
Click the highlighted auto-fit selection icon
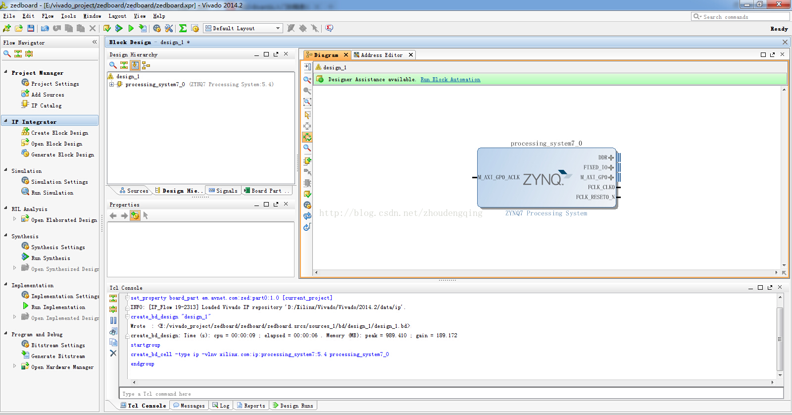point(307,137)
